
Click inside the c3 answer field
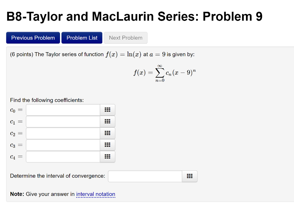tap(63, 145)
